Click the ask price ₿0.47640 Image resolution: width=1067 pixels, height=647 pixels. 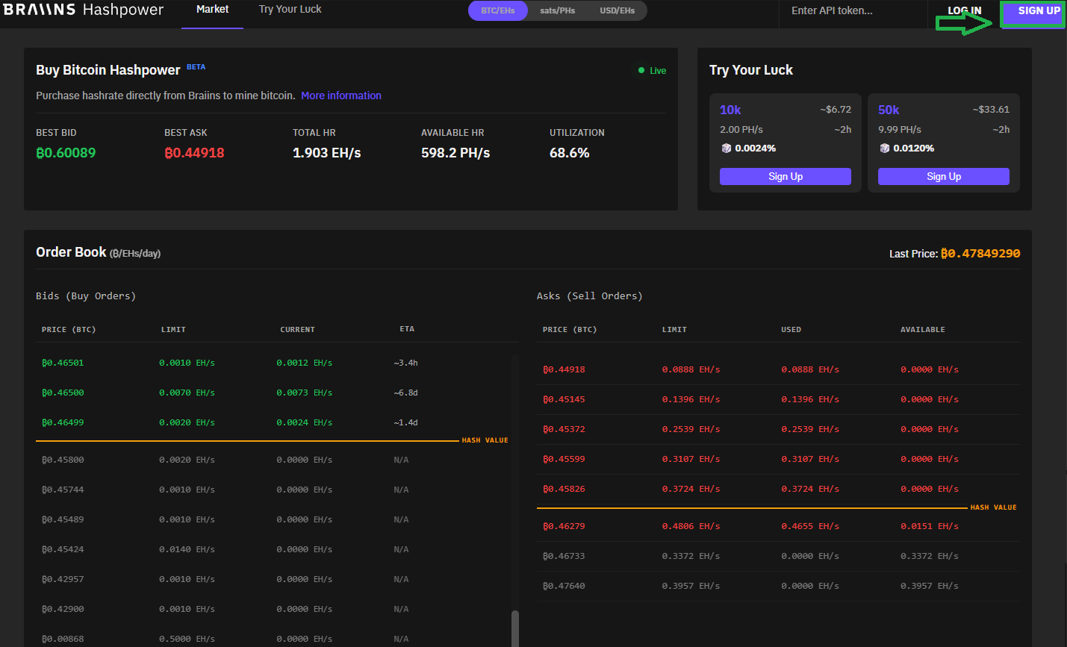tap(564, 586)
